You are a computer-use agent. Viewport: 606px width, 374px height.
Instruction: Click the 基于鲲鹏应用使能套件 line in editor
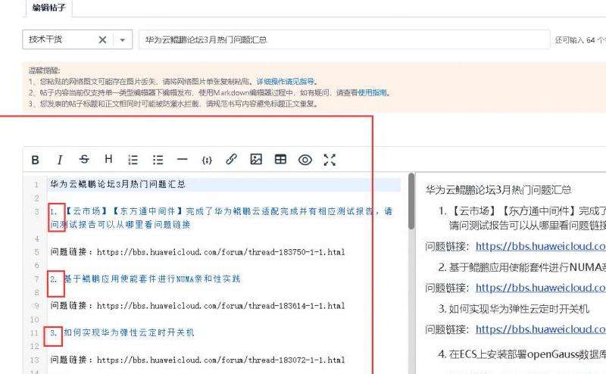(145, 279)
